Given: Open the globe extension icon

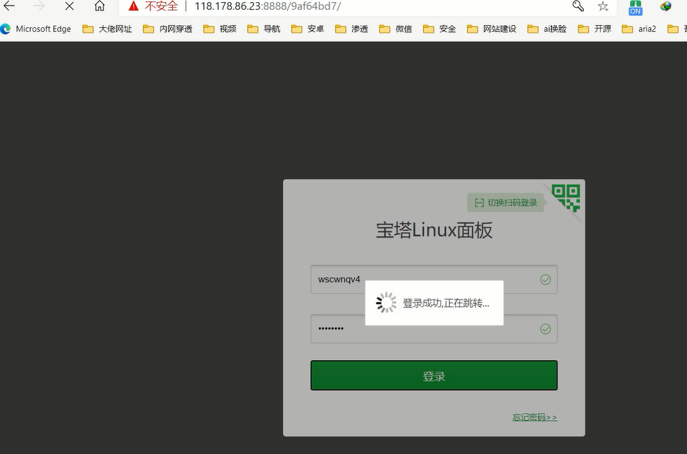Looking at the screenshot, I should [x=666, y=6].
